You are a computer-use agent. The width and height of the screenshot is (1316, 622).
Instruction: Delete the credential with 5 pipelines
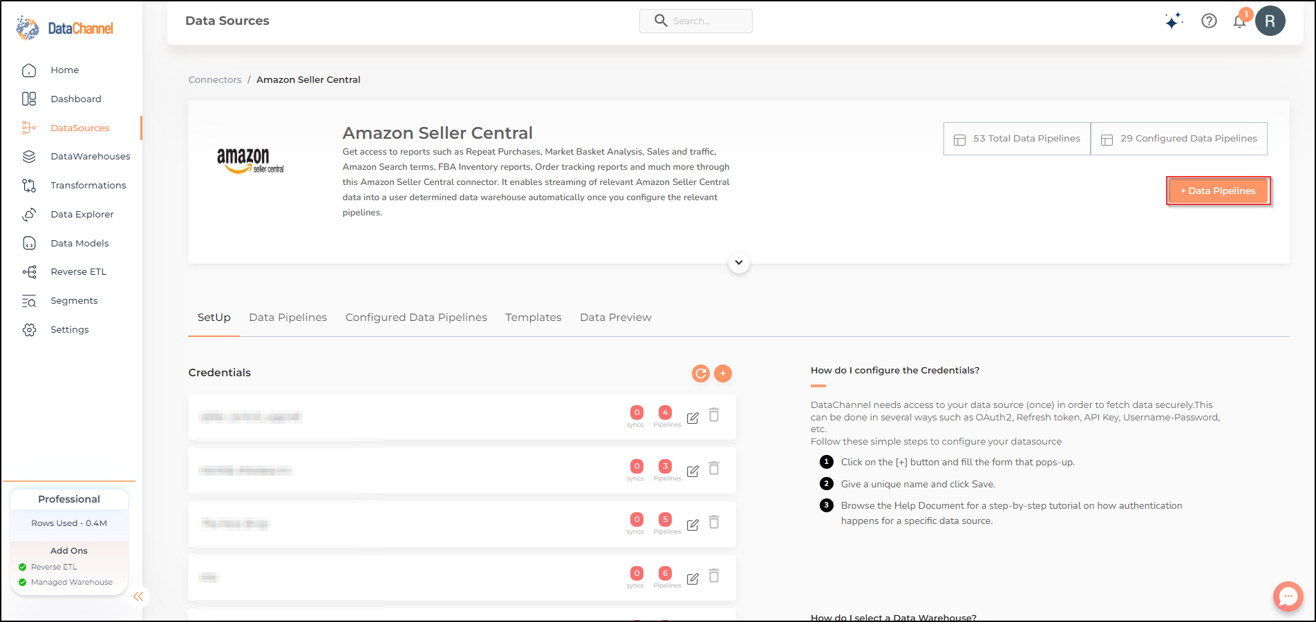point(714,522)
